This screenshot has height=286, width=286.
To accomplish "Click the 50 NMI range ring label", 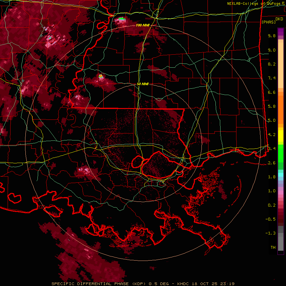I will click(x=143, y=84).
